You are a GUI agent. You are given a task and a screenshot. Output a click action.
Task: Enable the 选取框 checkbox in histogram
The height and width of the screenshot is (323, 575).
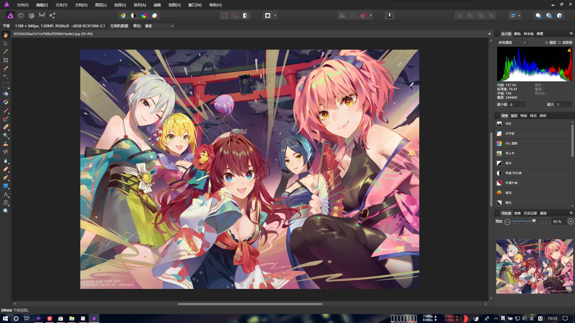tap(559, 42)
